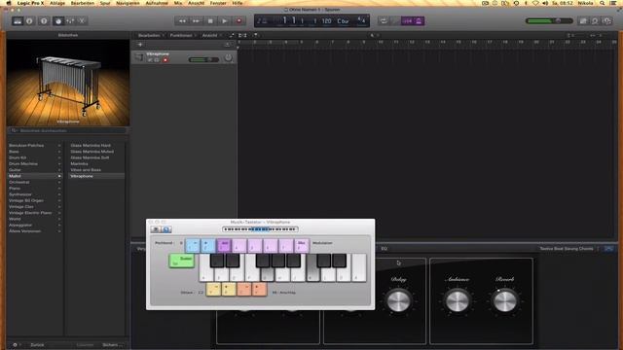Open the Ablage menu
623x350 pixels.
(x=57, y=3)
